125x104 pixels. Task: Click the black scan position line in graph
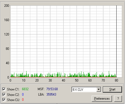pos(116,41)
